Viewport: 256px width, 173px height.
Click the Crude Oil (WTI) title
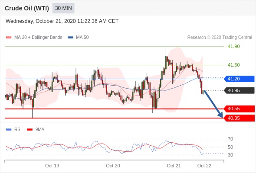(27, 8)
